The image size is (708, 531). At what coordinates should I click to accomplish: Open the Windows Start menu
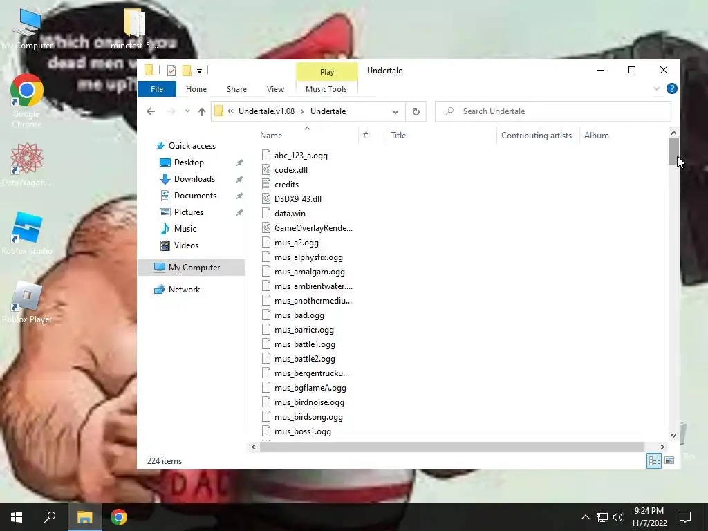coord(17,517)
